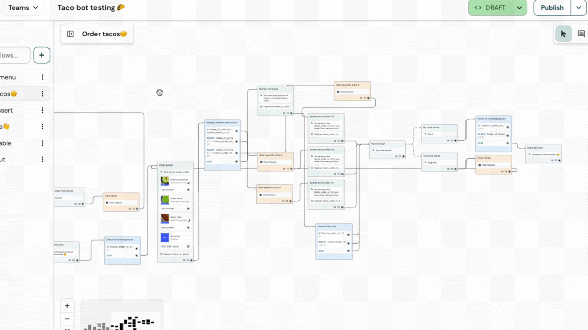Open three-dot options for the menu flow
588x330 pixels.
point(42,77)
